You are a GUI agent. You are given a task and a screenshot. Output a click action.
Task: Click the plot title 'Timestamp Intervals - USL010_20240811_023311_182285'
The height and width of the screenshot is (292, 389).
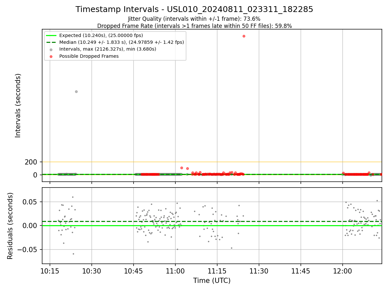194,9
